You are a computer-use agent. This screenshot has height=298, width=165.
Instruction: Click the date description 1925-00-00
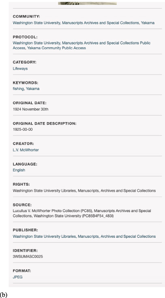23,129
